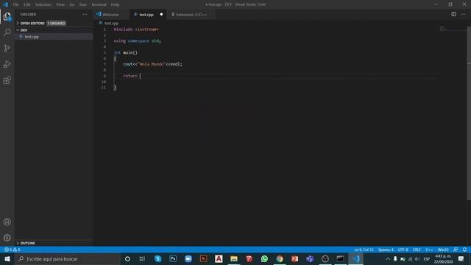
Task: Click the unsaved dot on test.cpp tab
Action: coord(161,15)
